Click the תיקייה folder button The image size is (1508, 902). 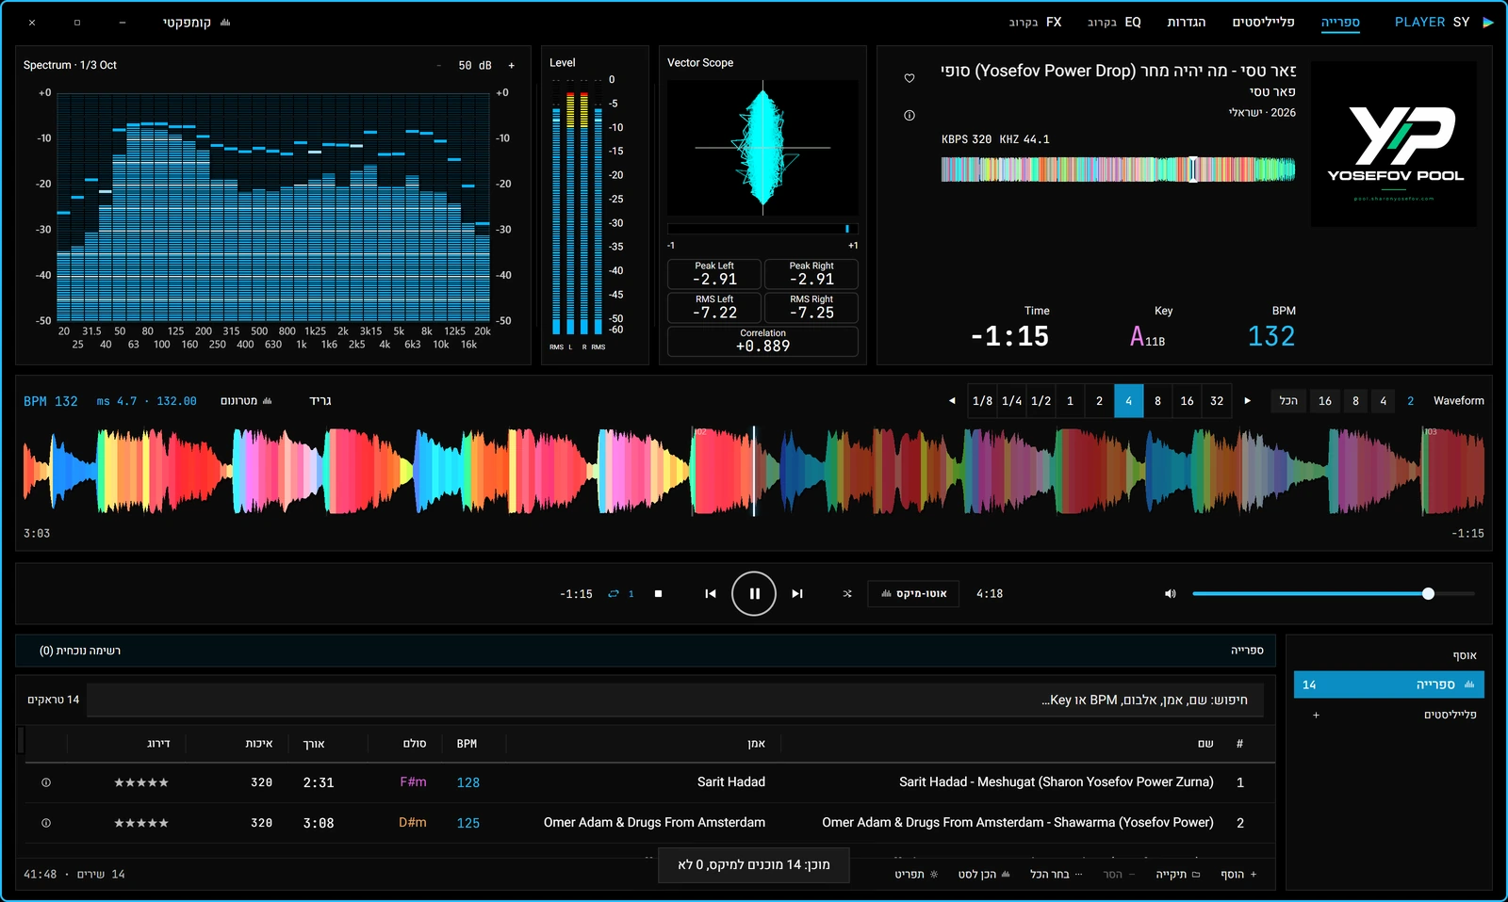pyautogui.click(x=1178, y=875)
